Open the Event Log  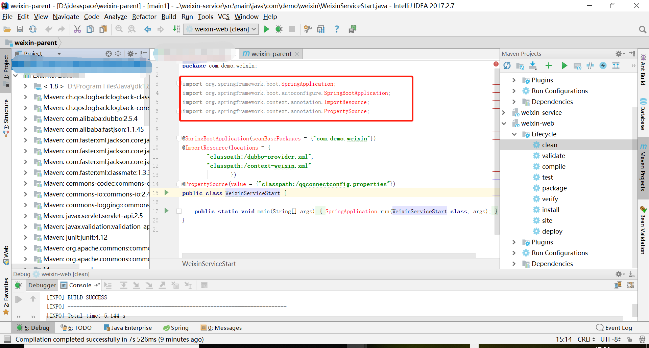pos(614,328)
